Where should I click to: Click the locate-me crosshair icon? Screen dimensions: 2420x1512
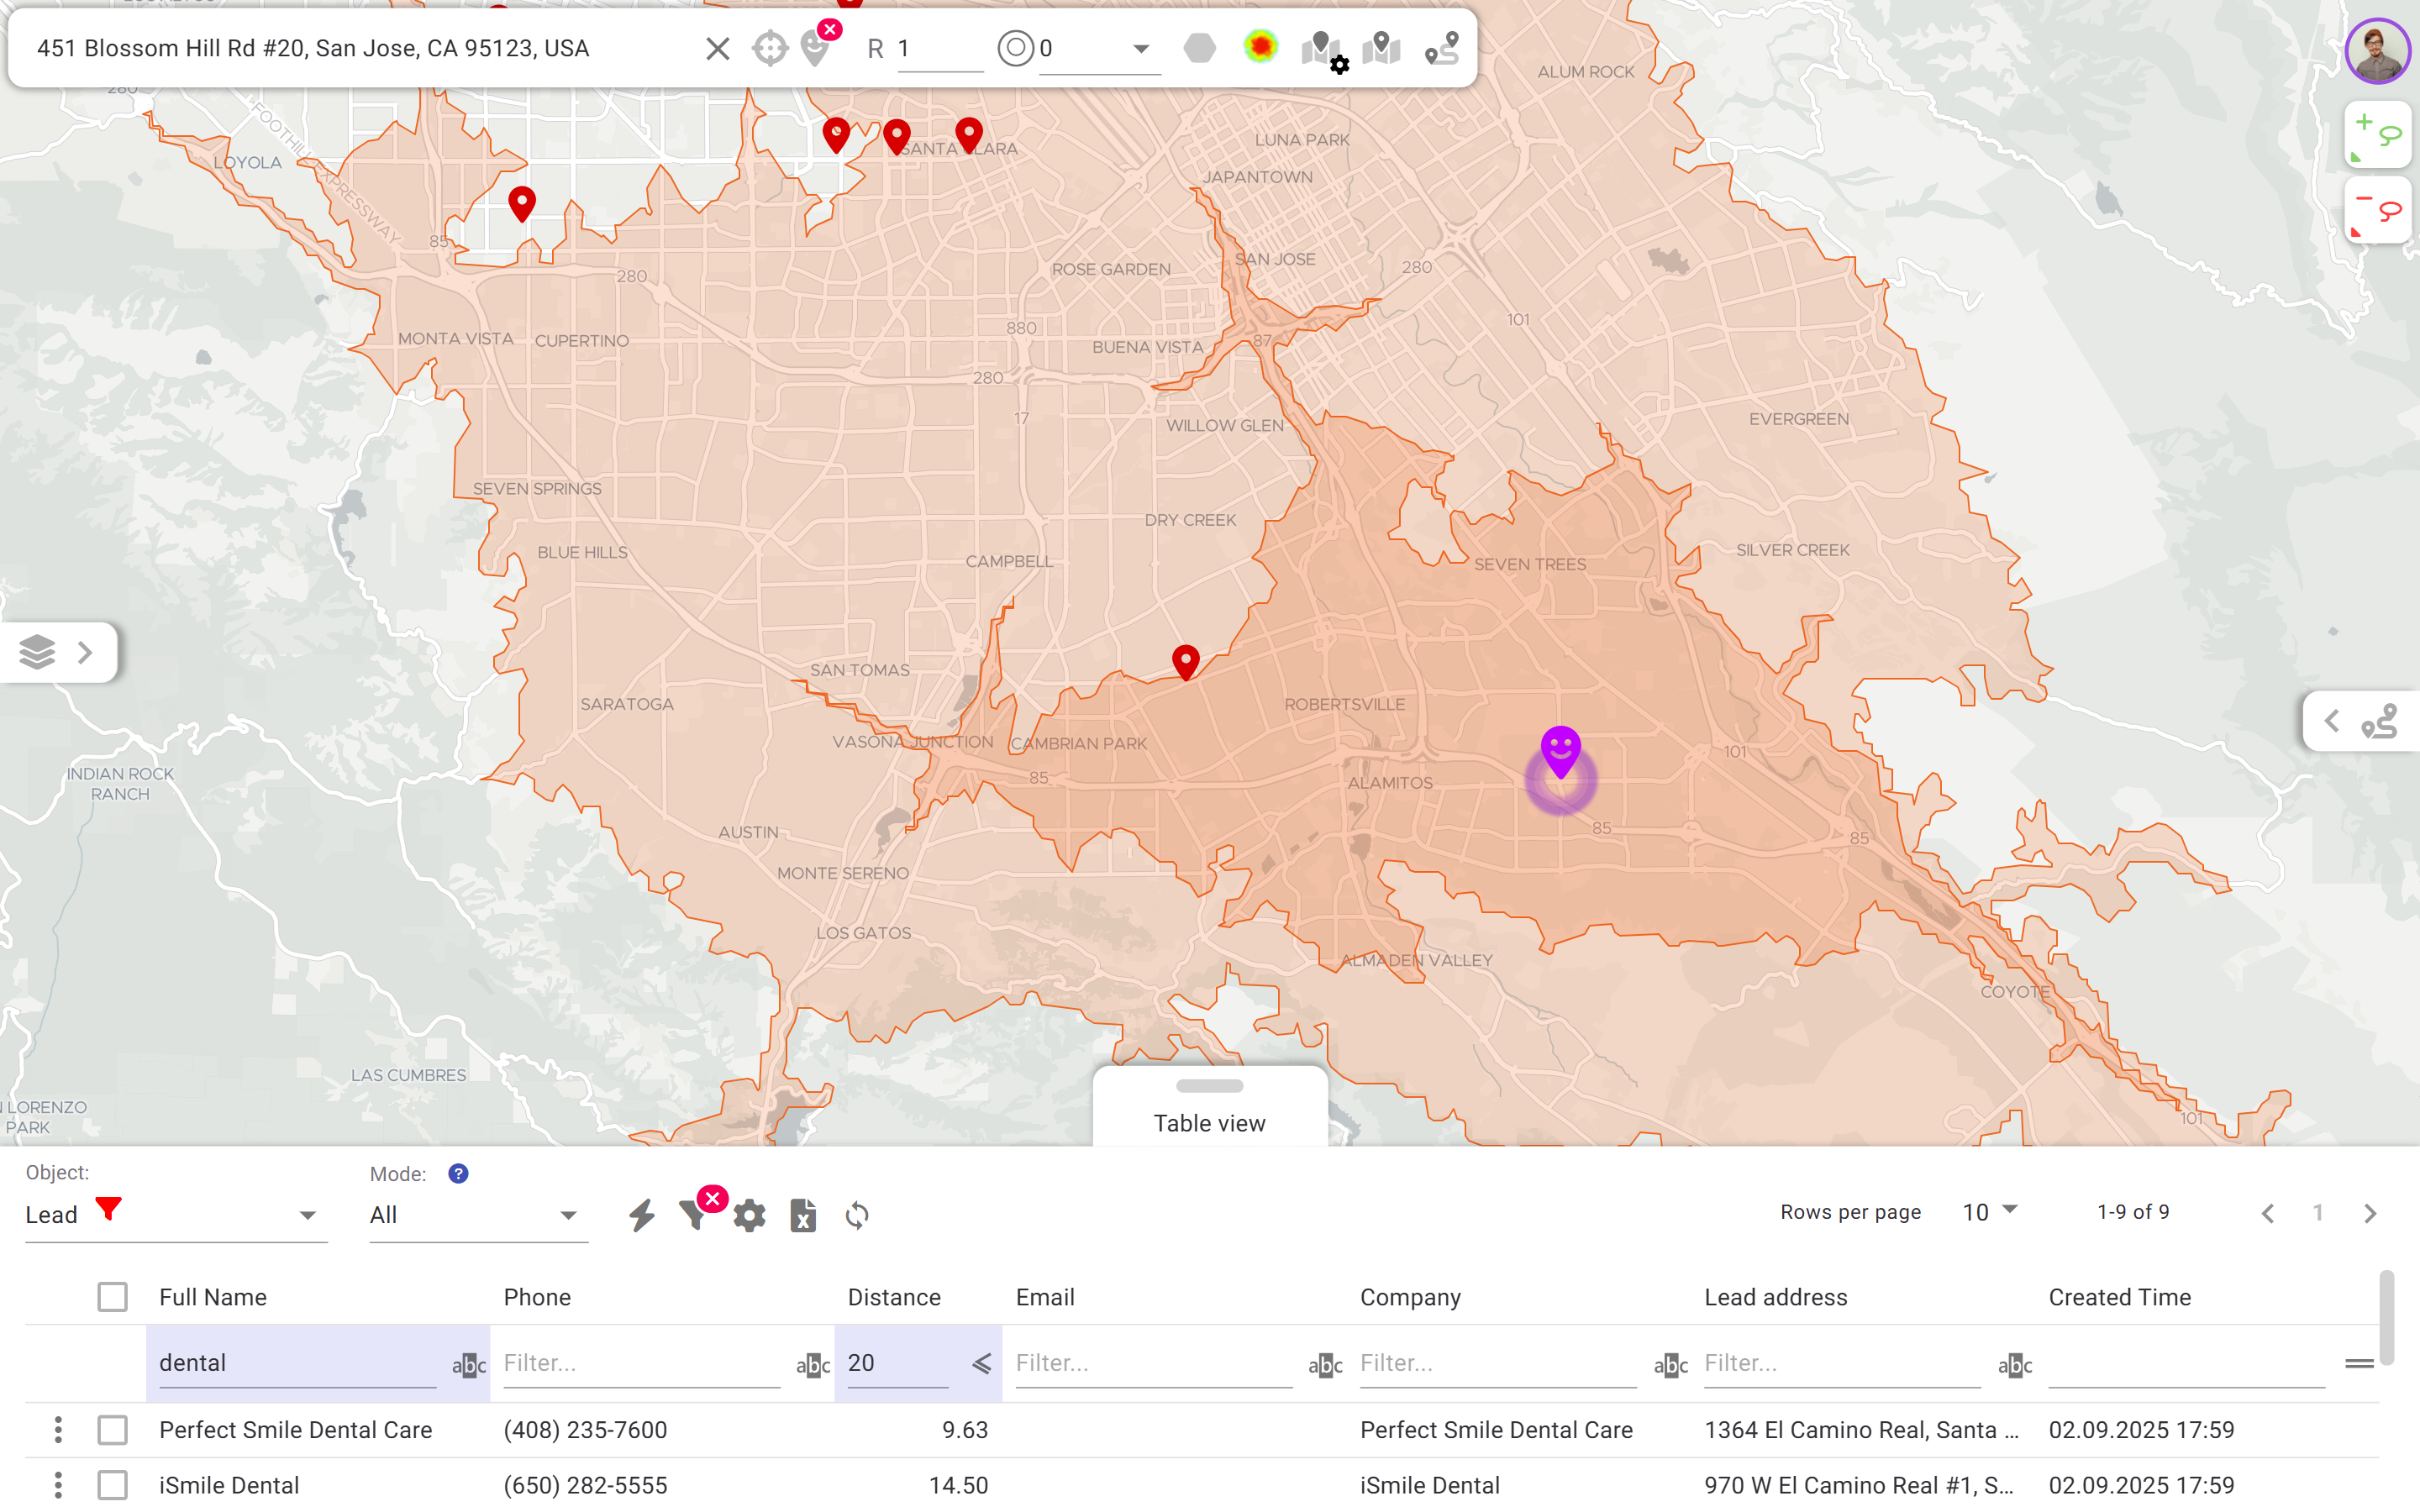pyautogui.click(x=770, y=48)
